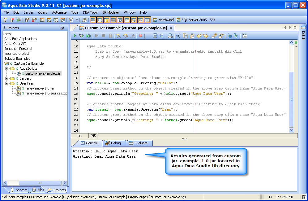
Task: Toggle the INS insert mode indicator
Action: pyautogui.click(x=93, y=136)
